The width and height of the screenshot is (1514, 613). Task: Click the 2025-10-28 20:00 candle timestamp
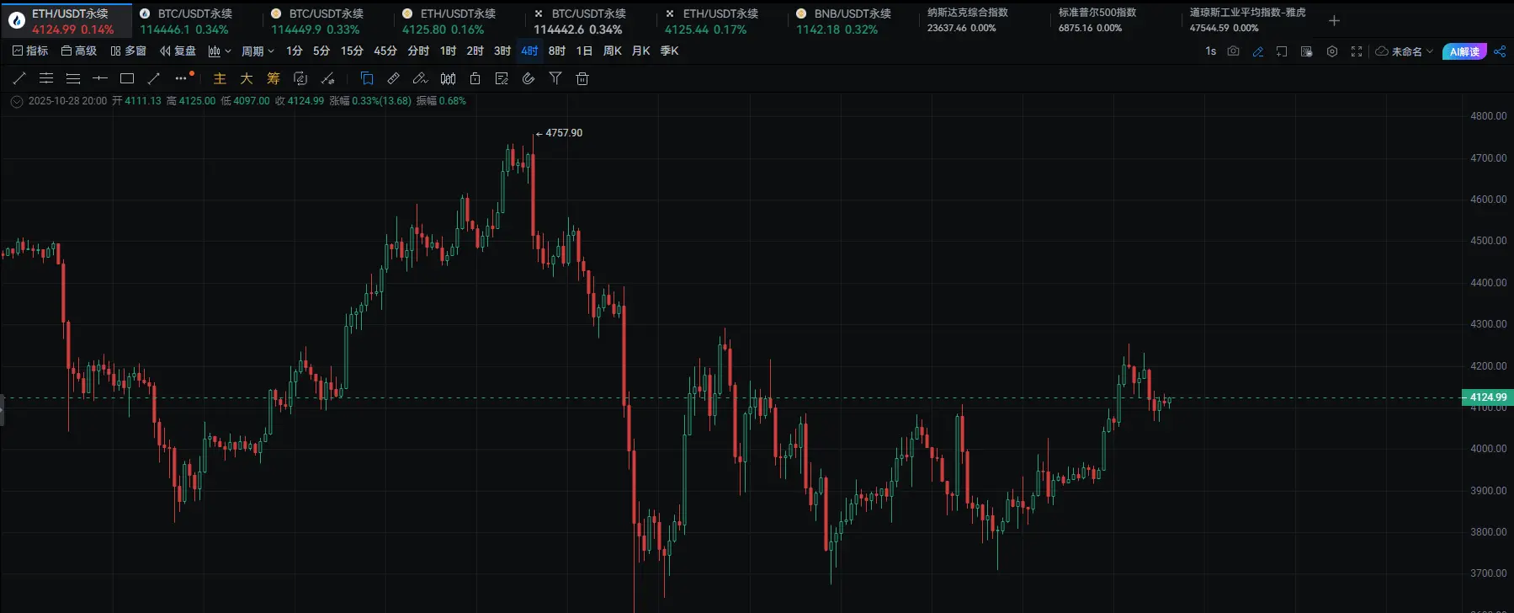tap(67, 101)
